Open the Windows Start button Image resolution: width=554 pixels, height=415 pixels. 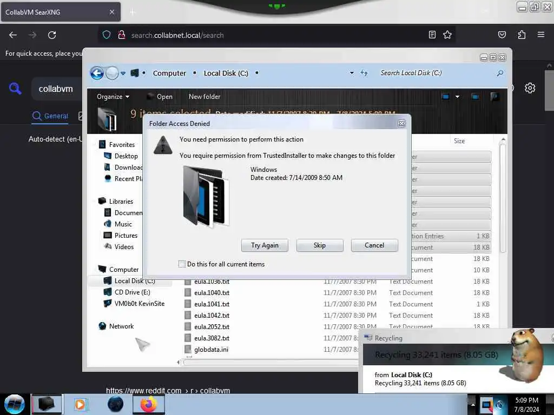pyautogui.click(x=15, y=404)
